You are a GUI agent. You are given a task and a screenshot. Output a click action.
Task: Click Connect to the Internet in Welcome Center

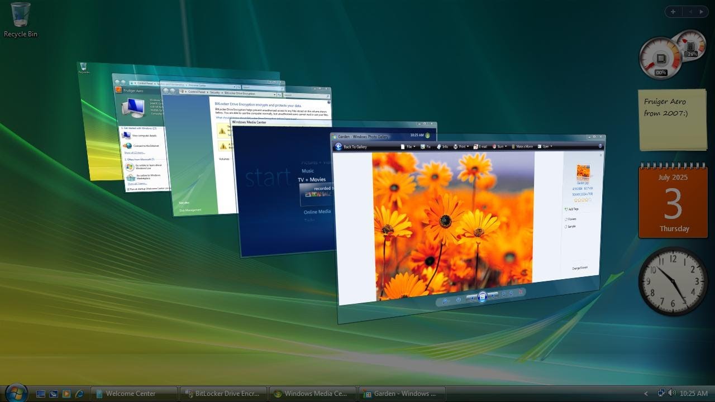142,146
